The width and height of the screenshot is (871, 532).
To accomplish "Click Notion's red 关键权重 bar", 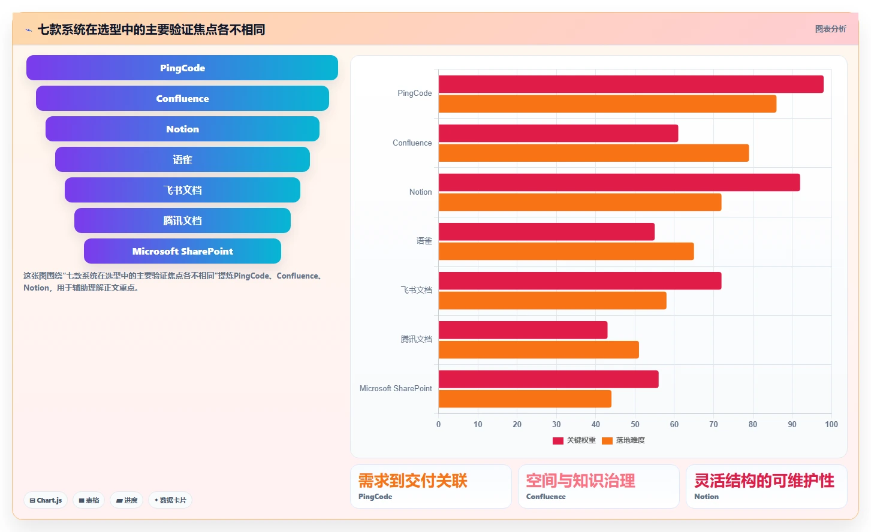I will pyautogui.click(x=619, y=183).
